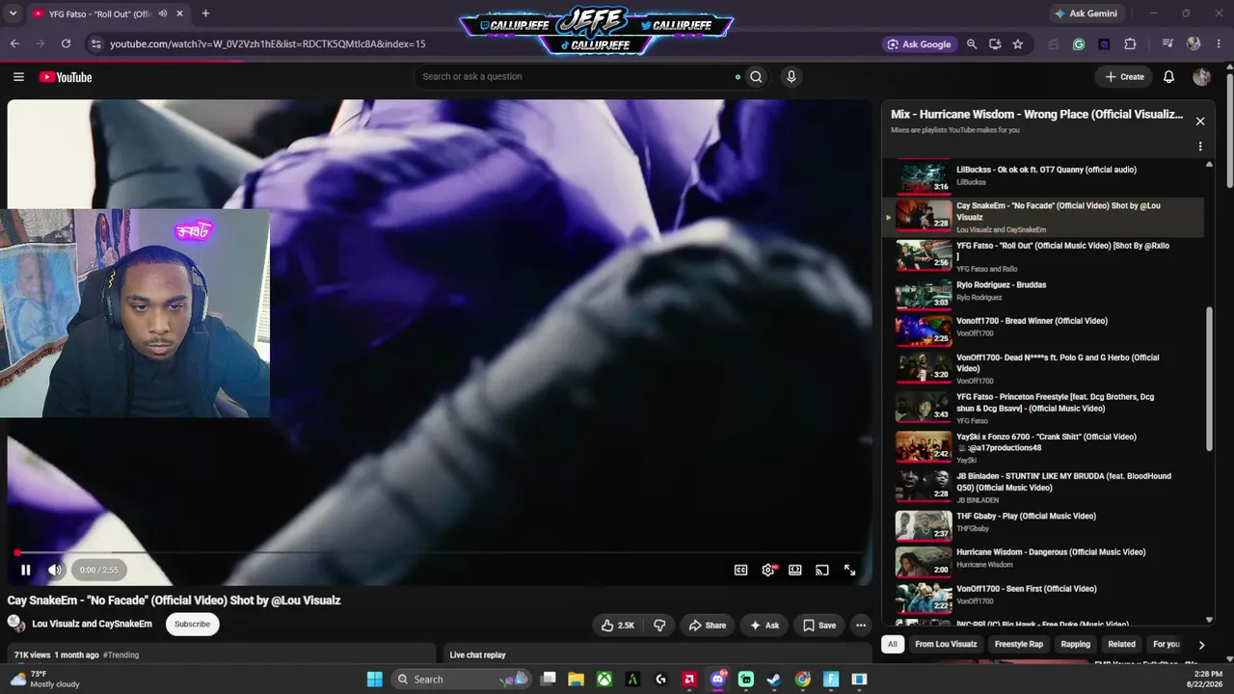Open the YouTube guide hamburger menu
The width and height of the screenshot is (1234, 694).
coord(18,77)
